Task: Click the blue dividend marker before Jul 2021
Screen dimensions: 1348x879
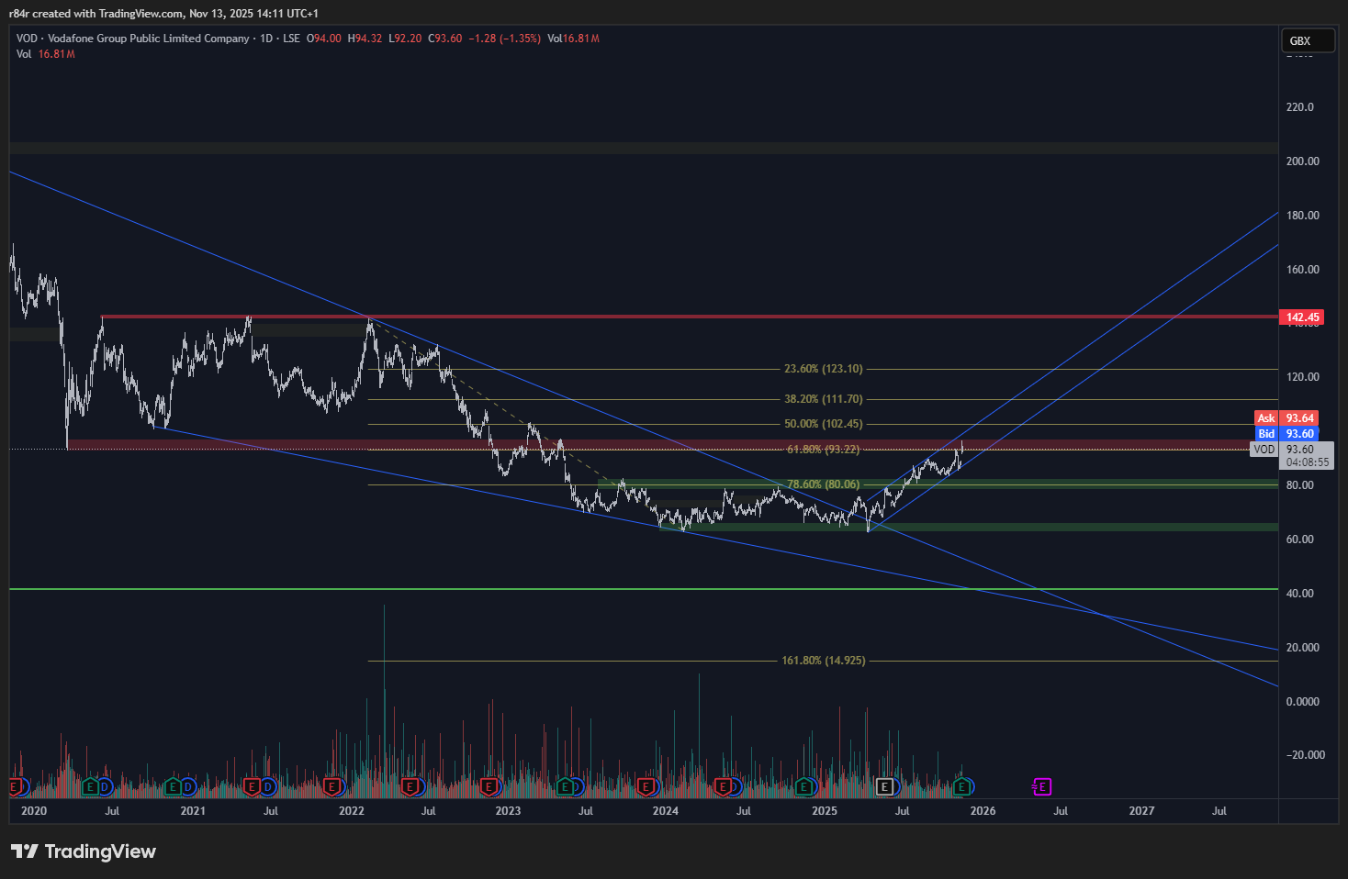Action: (267, 786)
